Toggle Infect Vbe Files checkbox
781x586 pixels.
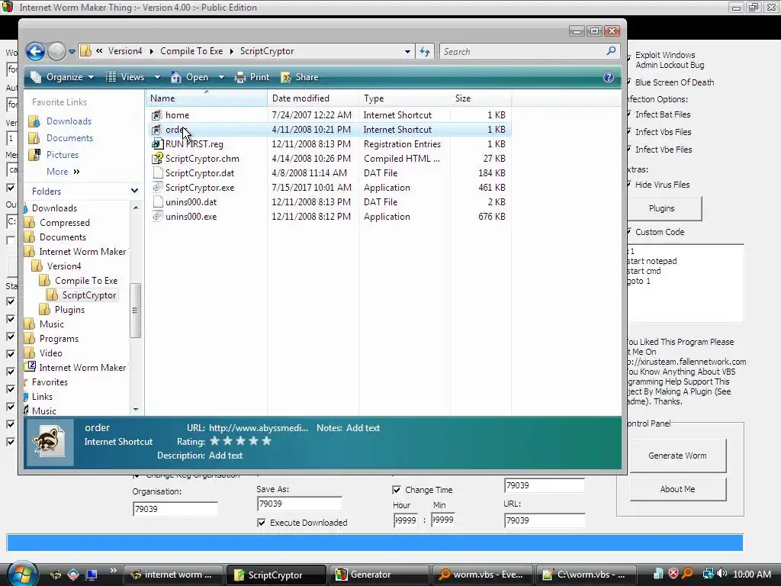click(629, 149)
